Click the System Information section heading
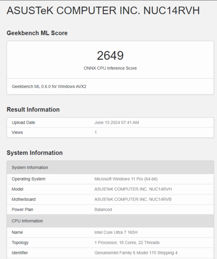 (x=35, y=153)
